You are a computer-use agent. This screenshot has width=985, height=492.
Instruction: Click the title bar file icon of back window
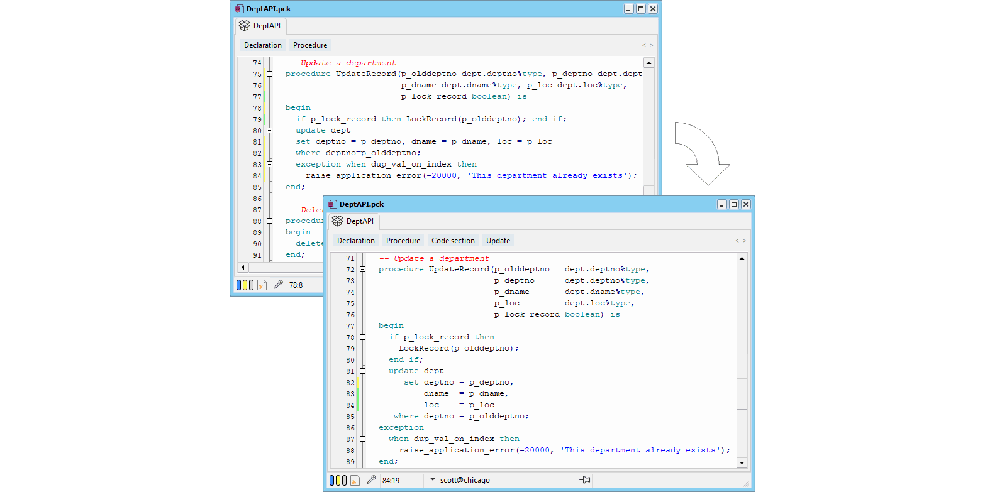[239, 9]
